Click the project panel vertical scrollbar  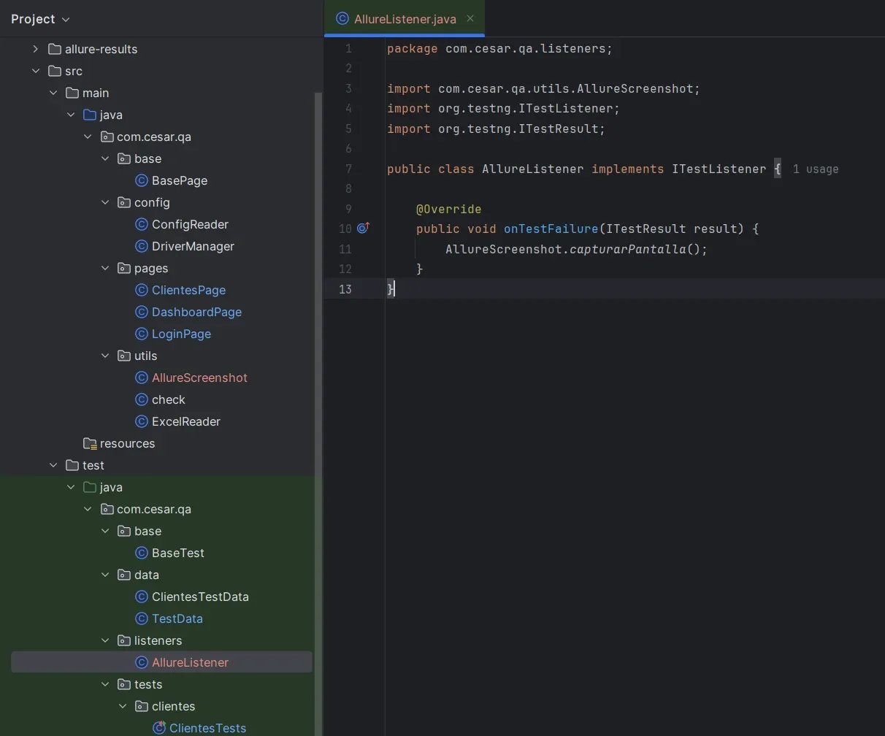click(x=317, y=292)
